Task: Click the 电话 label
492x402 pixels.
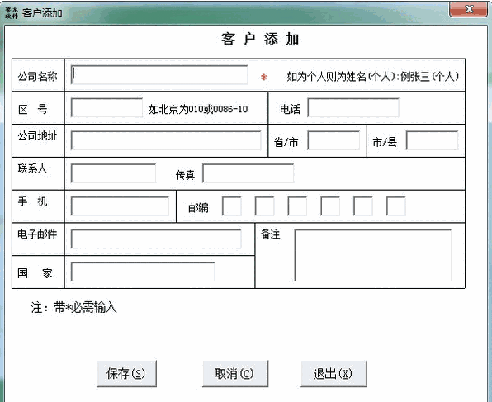Action: pyautogui.click(x=290, y=109)
